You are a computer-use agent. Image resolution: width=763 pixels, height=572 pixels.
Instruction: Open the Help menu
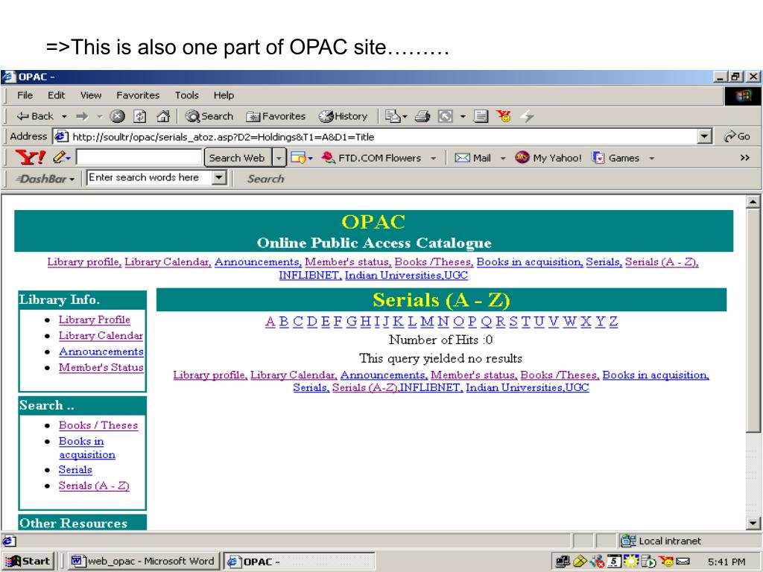(x=224, y=95)
